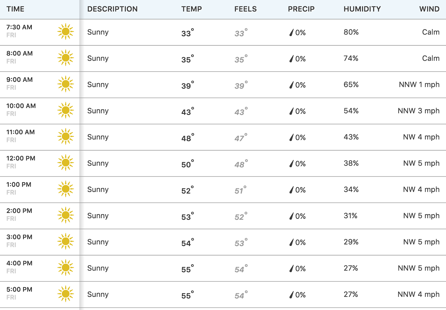Click the sun icon in 9:00 AM row
The image size is (446, 310).
(x=66, y=84)
